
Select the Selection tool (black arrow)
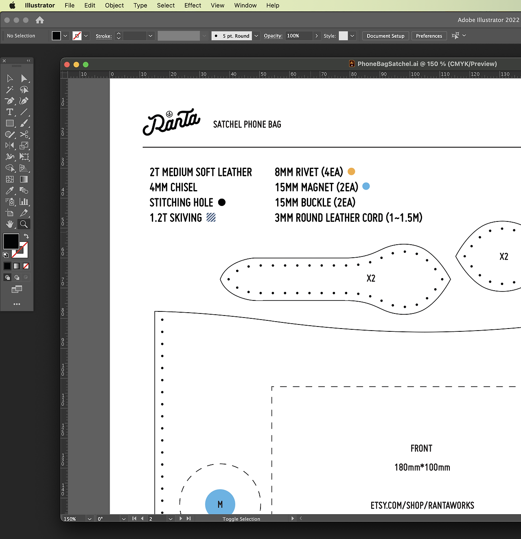(x=10, y=79)
